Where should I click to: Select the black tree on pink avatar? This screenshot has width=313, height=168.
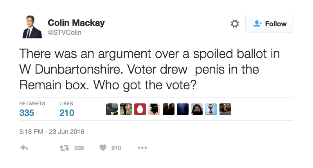point(154,109)
